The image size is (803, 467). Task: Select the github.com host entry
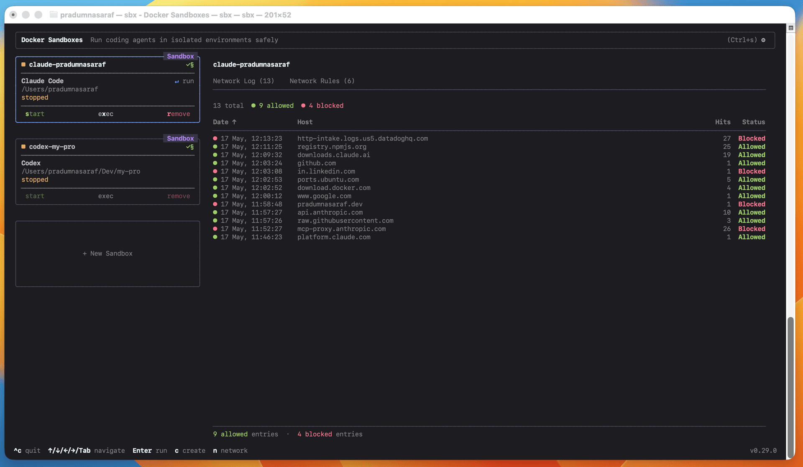[317, 163]
